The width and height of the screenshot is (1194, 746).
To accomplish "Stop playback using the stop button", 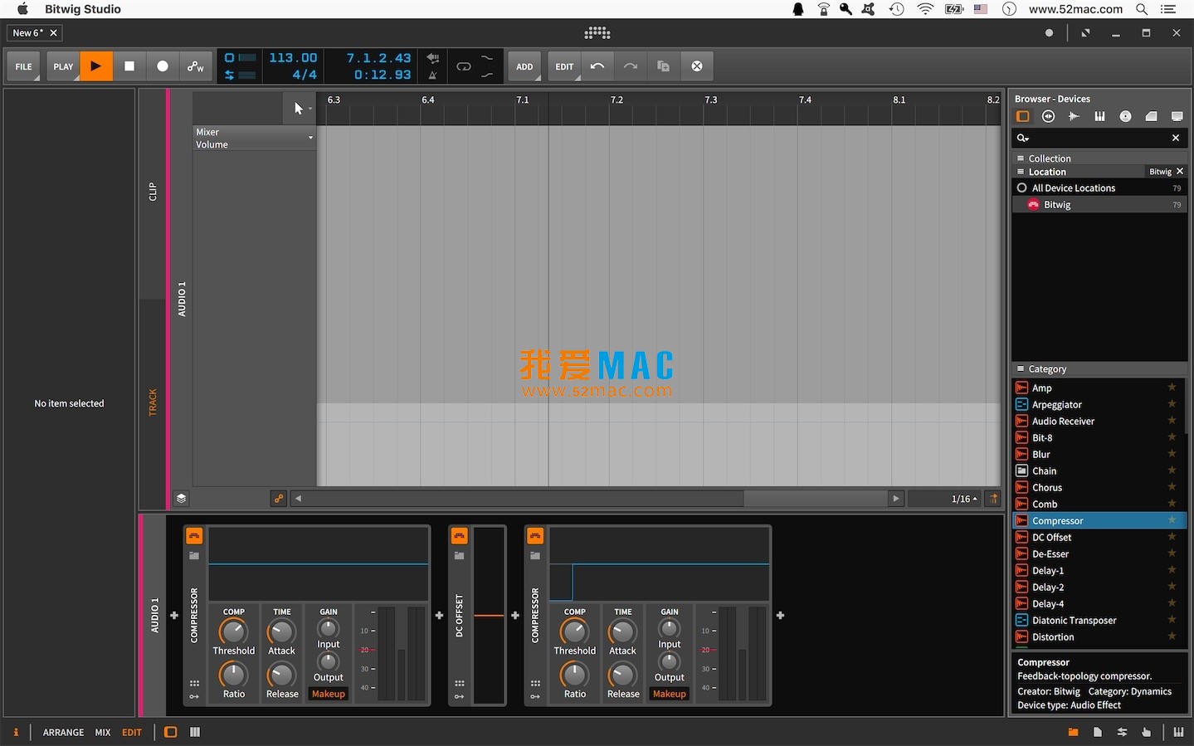I will tap(129, 66).
